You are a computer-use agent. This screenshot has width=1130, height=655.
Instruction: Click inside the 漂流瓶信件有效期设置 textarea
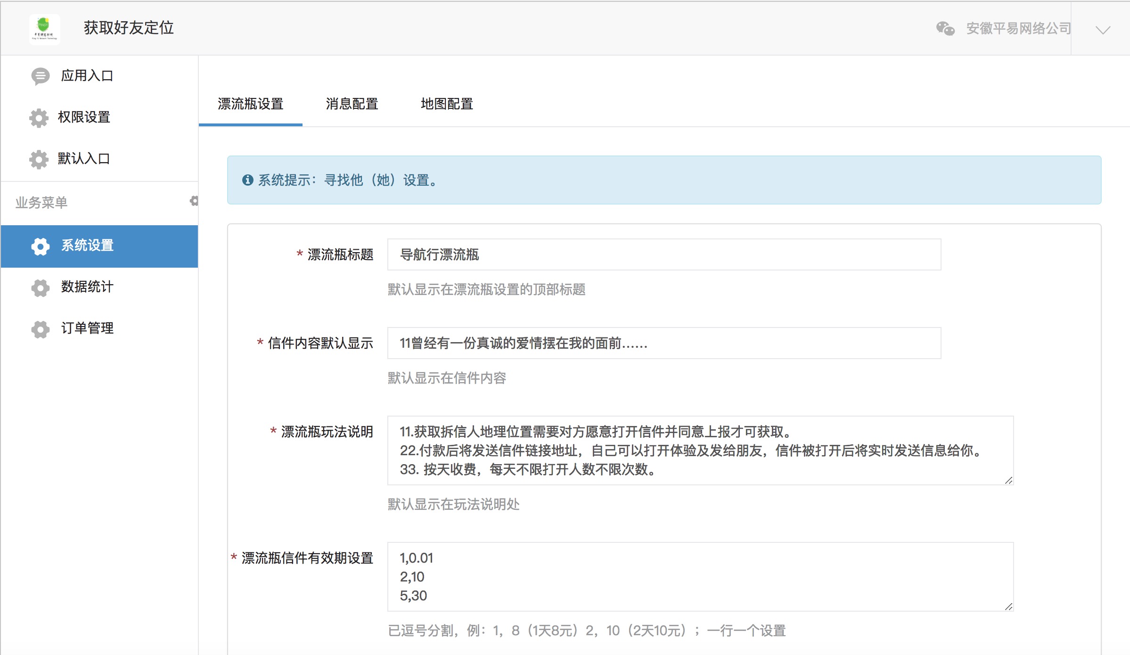(700, 577)
